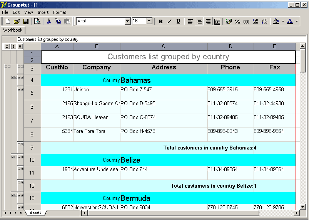Click the Merge cells icon
The height and width of the screenshot is (220, 309).
pyautogui.click(x=217, y=22)
